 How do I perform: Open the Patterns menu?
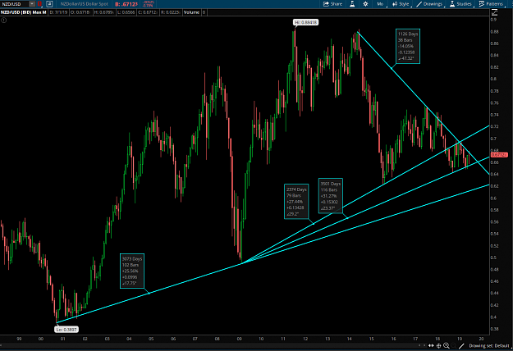click(492, 4)
